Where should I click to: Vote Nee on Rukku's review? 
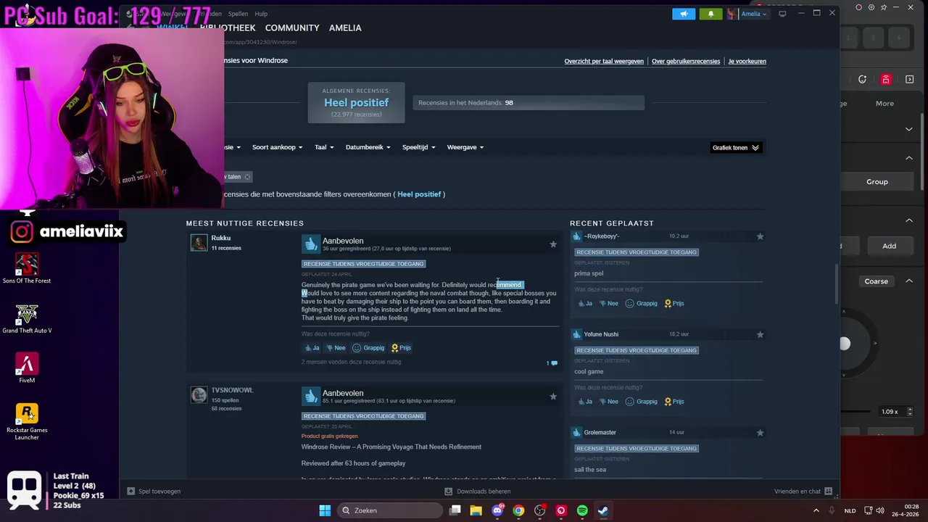pos(336,348)
